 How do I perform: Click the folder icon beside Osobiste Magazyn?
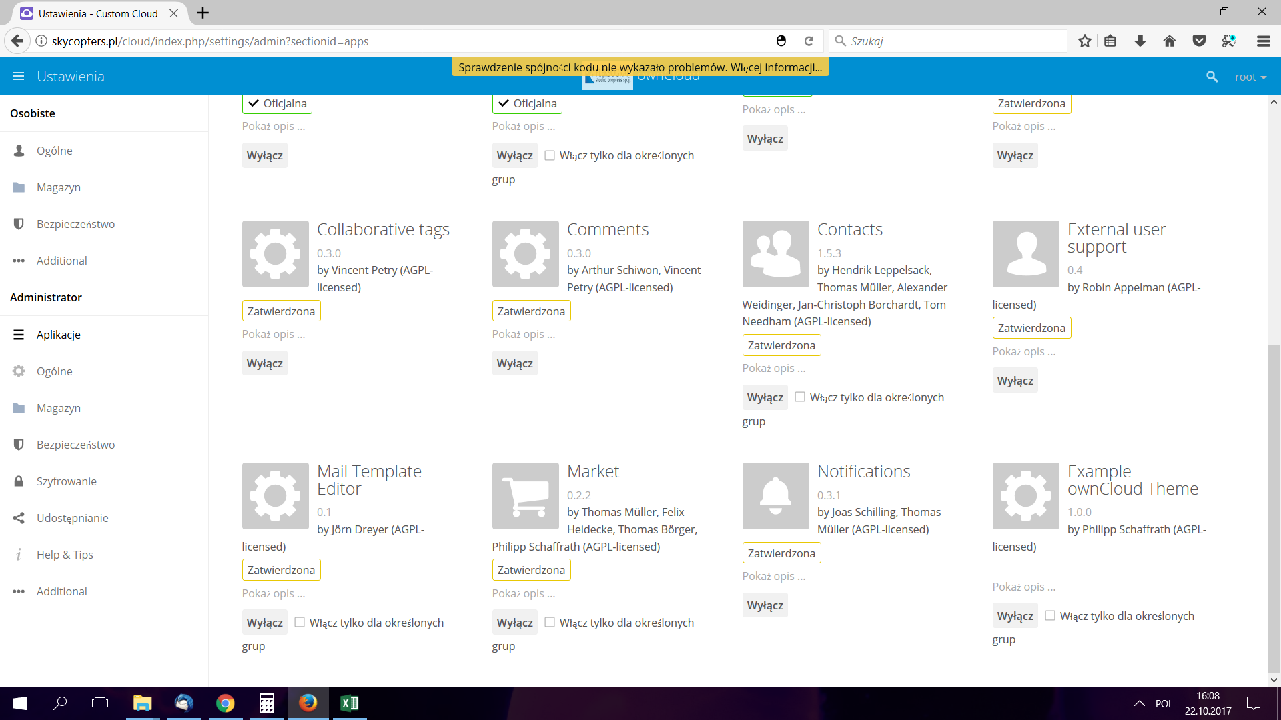point(19,187)
